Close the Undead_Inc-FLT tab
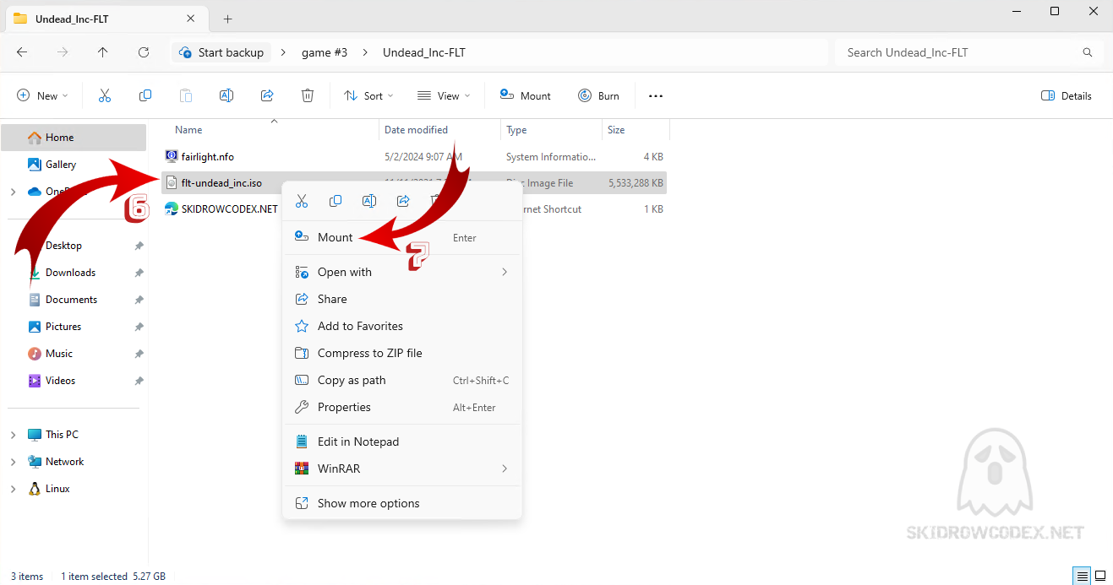Viewport: 1113px width, 585px height. tap(191, 19)
